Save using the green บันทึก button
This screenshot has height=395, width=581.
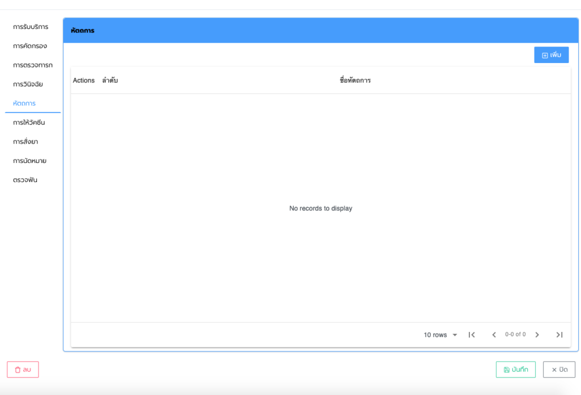[x=515, y=369]
